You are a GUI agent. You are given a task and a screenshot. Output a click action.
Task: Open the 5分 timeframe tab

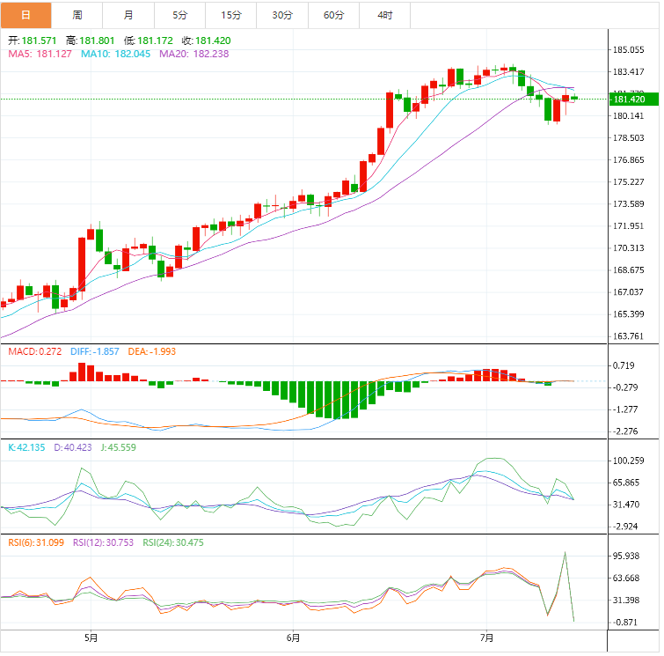[180, 15]
